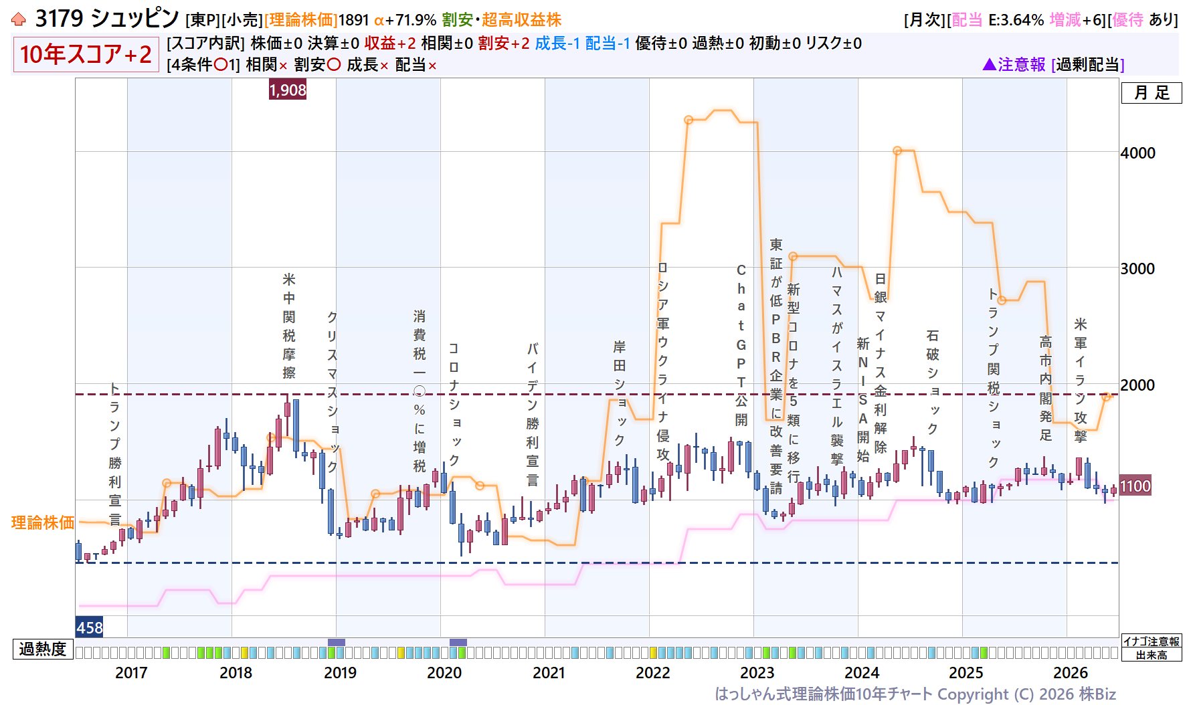Click the red cross mark after 成長
This screenshot has height=705, width=1191.
tap(384, 66)
